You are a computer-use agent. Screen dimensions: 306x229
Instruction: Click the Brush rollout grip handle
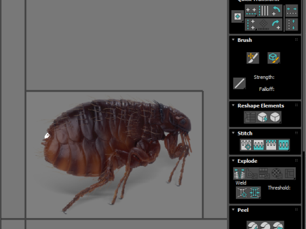pyautogui.click(x=296, y=39)
